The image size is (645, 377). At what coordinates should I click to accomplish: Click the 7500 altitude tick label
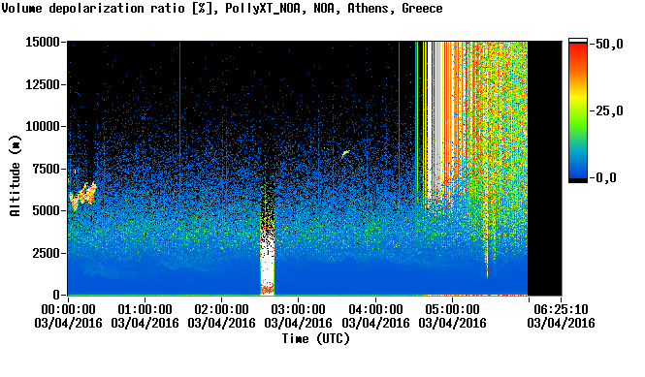[47, 169]
